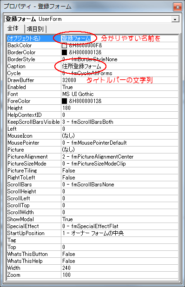185x287 pixels.
Task: Select the ScrollTop property row
Action: click(x=92, y=205)
